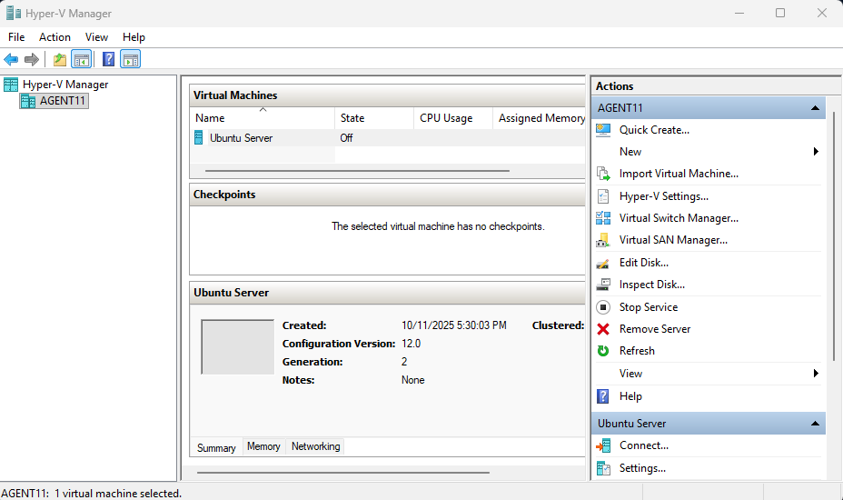
Task: Collapse the AGENT11 actions section
Action: 815,108
